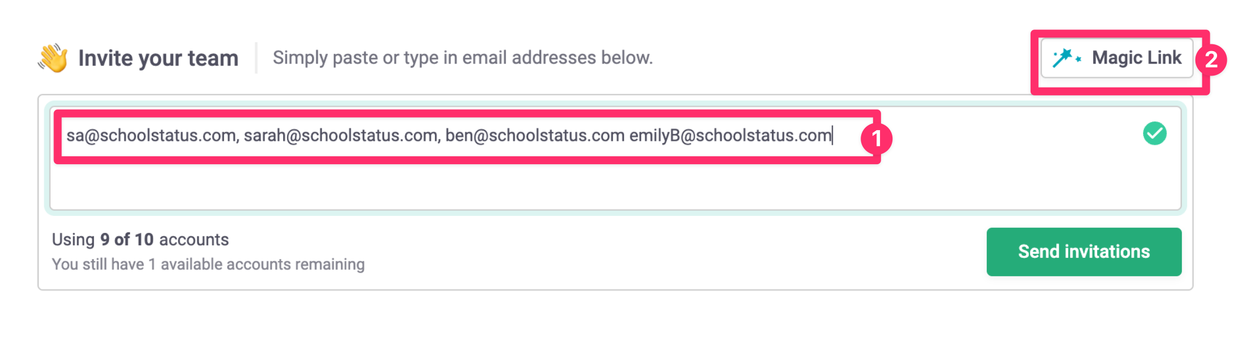The width and height of the screenshot is (1254, 342).
Task: Click the available accounts remaining message
Action: (208, 264)
